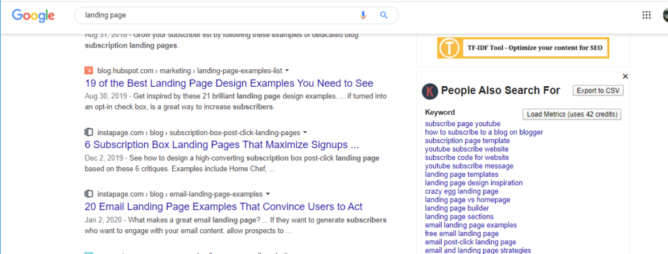Viewport: 668px width, 254px height.
Task: Open keyword 'youtube subscribe message'
Action: [x=469, y=167]
